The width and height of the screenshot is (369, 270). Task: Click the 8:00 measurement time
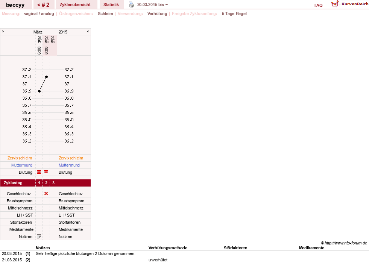(46, 50)
